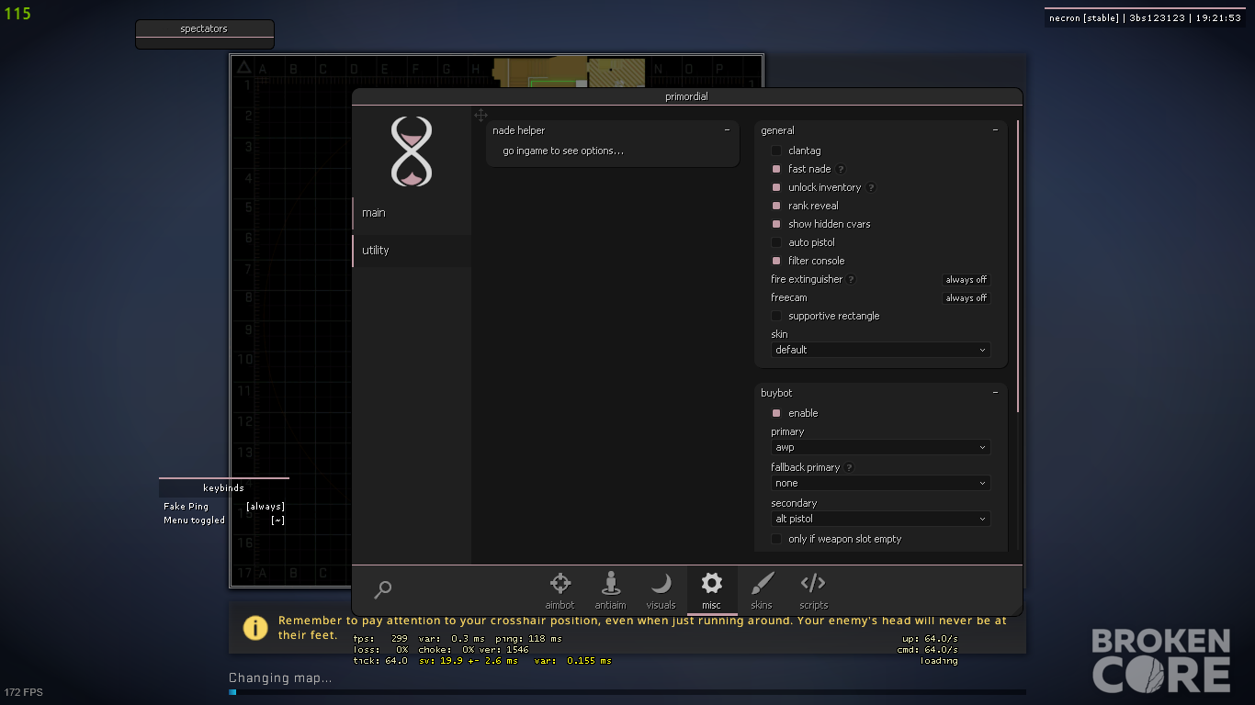The height and width of the screenshot is (705, 1255).
Task: Click the magnifying glass search icon
Action: pos(383,590)
